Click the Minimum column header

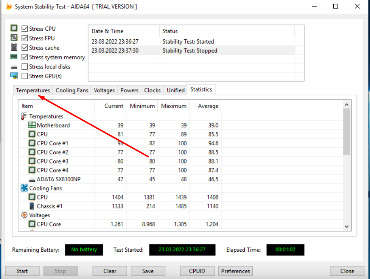coord(142,106)
